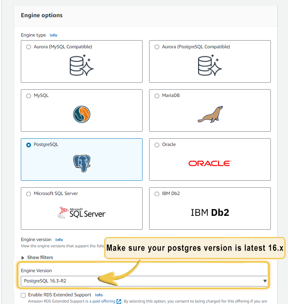
Task: Click the MySQL dolphin logo
Action: coord(82,114)
